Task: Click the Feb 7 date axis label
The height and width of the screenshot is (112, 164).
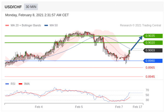Action: tap(119, 107)
